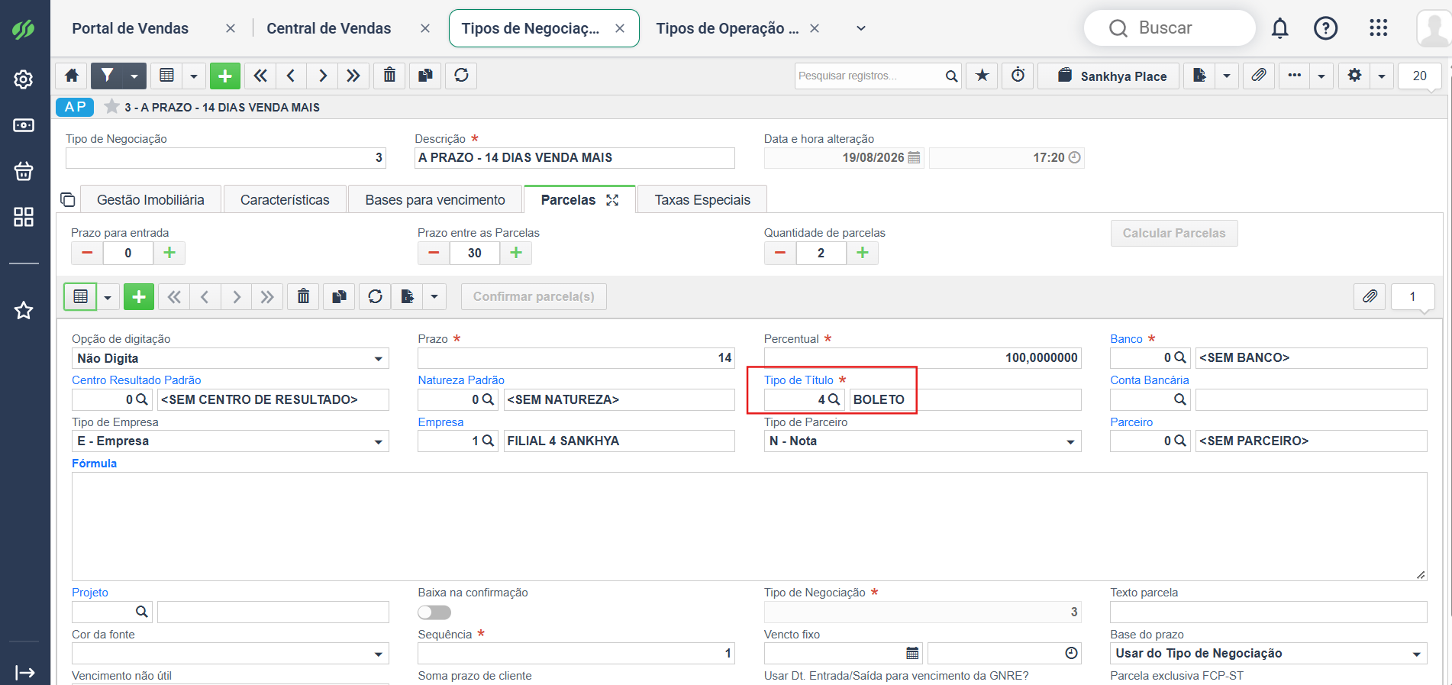Click the Calcular Parcelas button
The width and height of the screenshot is (1452, 685).
pos(1174,233)
